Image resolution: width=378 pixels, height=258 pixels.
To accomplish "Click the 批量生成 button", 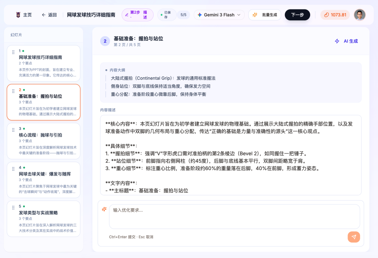I will tap(265, 15).
